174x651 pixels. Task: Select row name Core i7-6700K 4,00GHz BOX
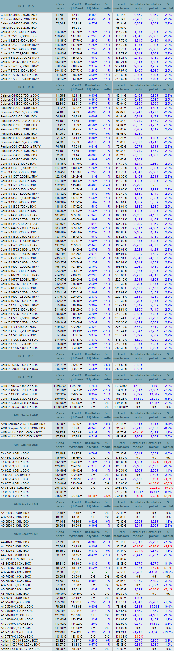click(19, 369)
